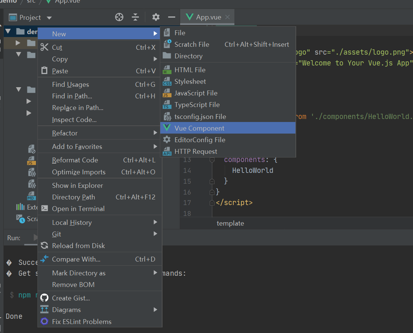
Task: Click the tsconfig.json File icon
Action: click(x=167, y=116)
